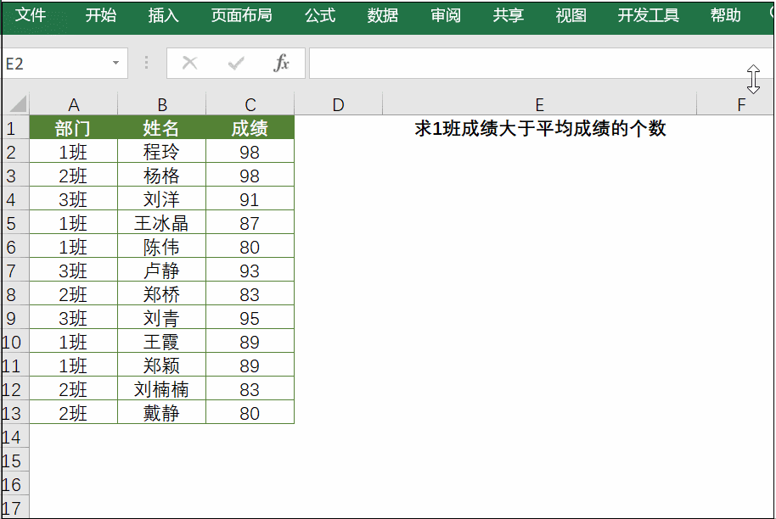776x519 pixels.
Task: Click the Cancel (X) formula icon
Action: click(x=189, y=63)
